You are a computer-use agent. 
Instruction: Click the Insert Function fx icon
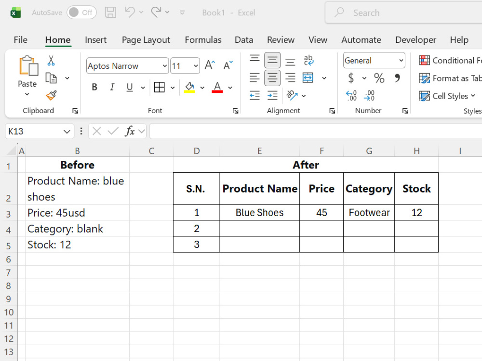click(x=130, y=131)
